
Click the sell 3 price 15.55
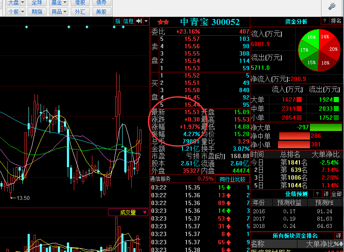point(192,54)
